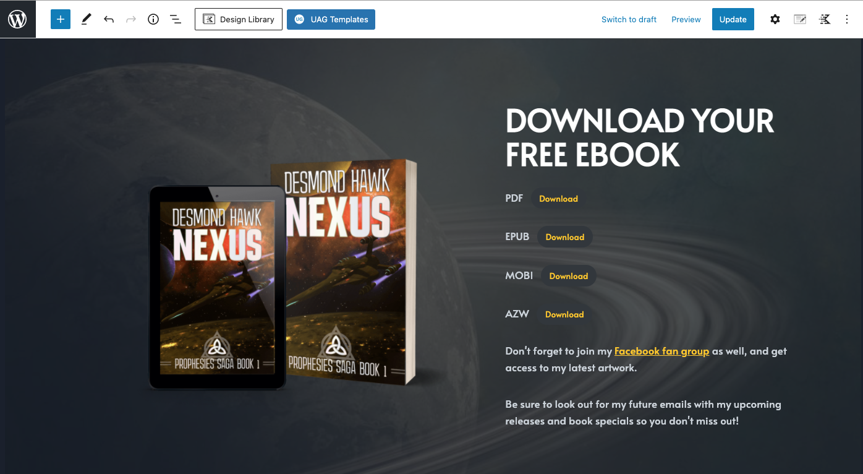Click the 'Don't forget to join my' paragraph
This screenshot has height=474, width=863.
tap(646, 360)
